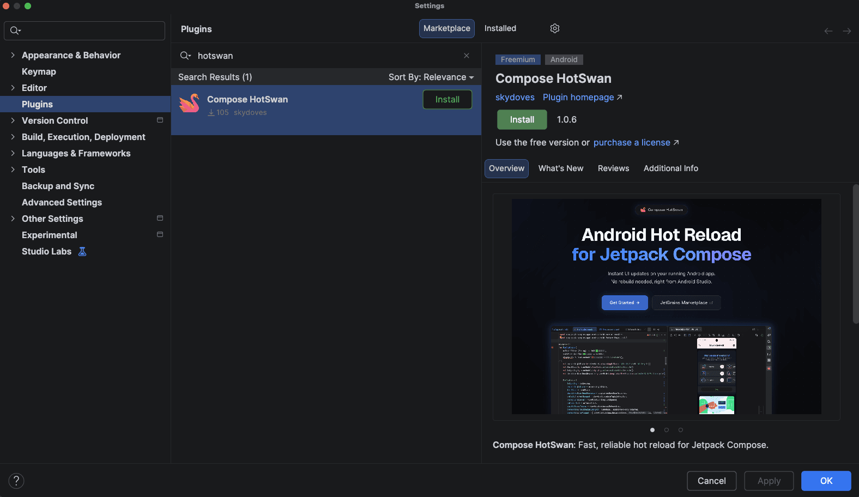Expand the Editor settings section

pos(13,88)
